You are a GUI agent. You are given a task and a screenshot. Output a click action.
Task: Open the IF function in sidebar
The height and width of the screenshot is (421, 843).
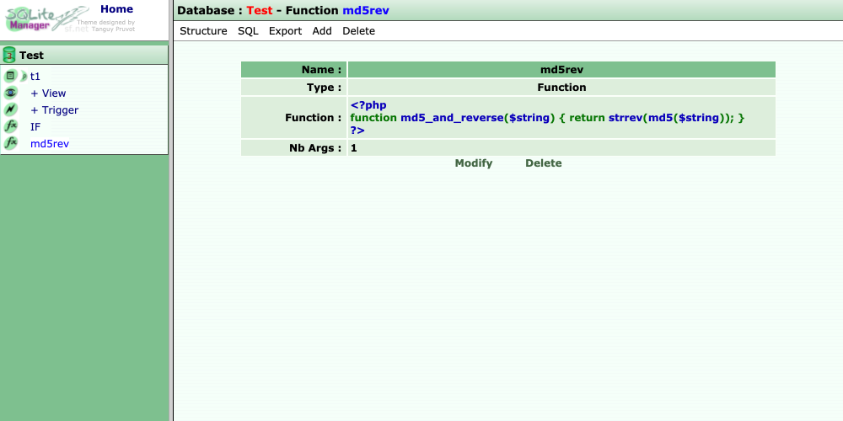coord(35,127)
